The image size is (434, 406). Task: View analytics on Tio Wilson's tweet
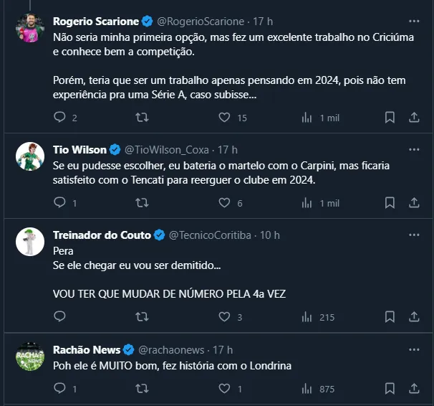tap(307, 203)
